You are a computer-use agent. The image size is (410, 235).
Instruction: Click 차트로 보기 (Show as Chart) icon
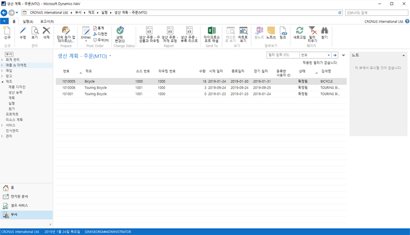[243, 31]
